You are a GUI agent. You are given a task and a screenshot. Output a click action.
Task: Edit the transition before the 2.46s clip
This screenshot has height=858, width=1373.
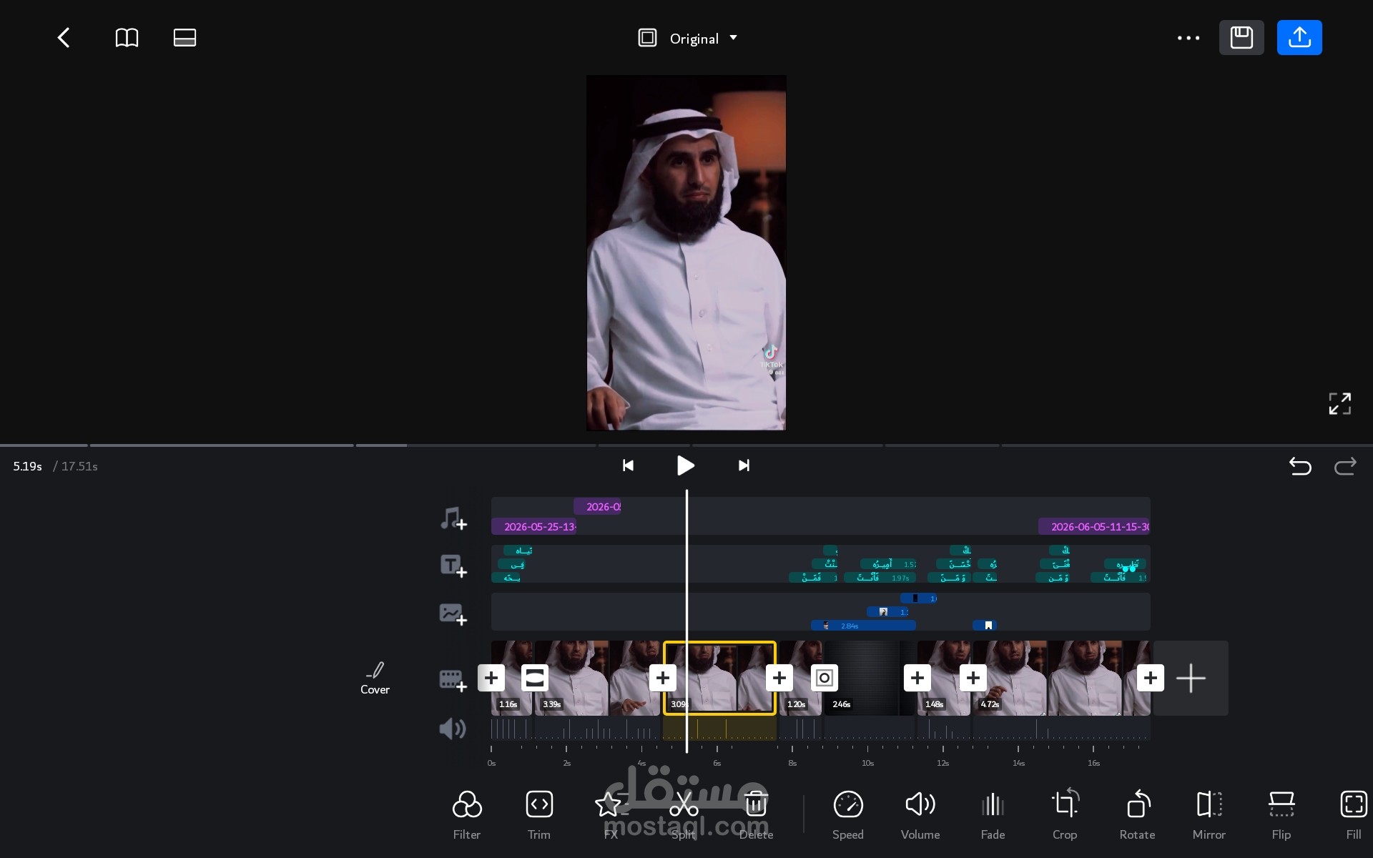pyautogui.click(x=825, y=678)
